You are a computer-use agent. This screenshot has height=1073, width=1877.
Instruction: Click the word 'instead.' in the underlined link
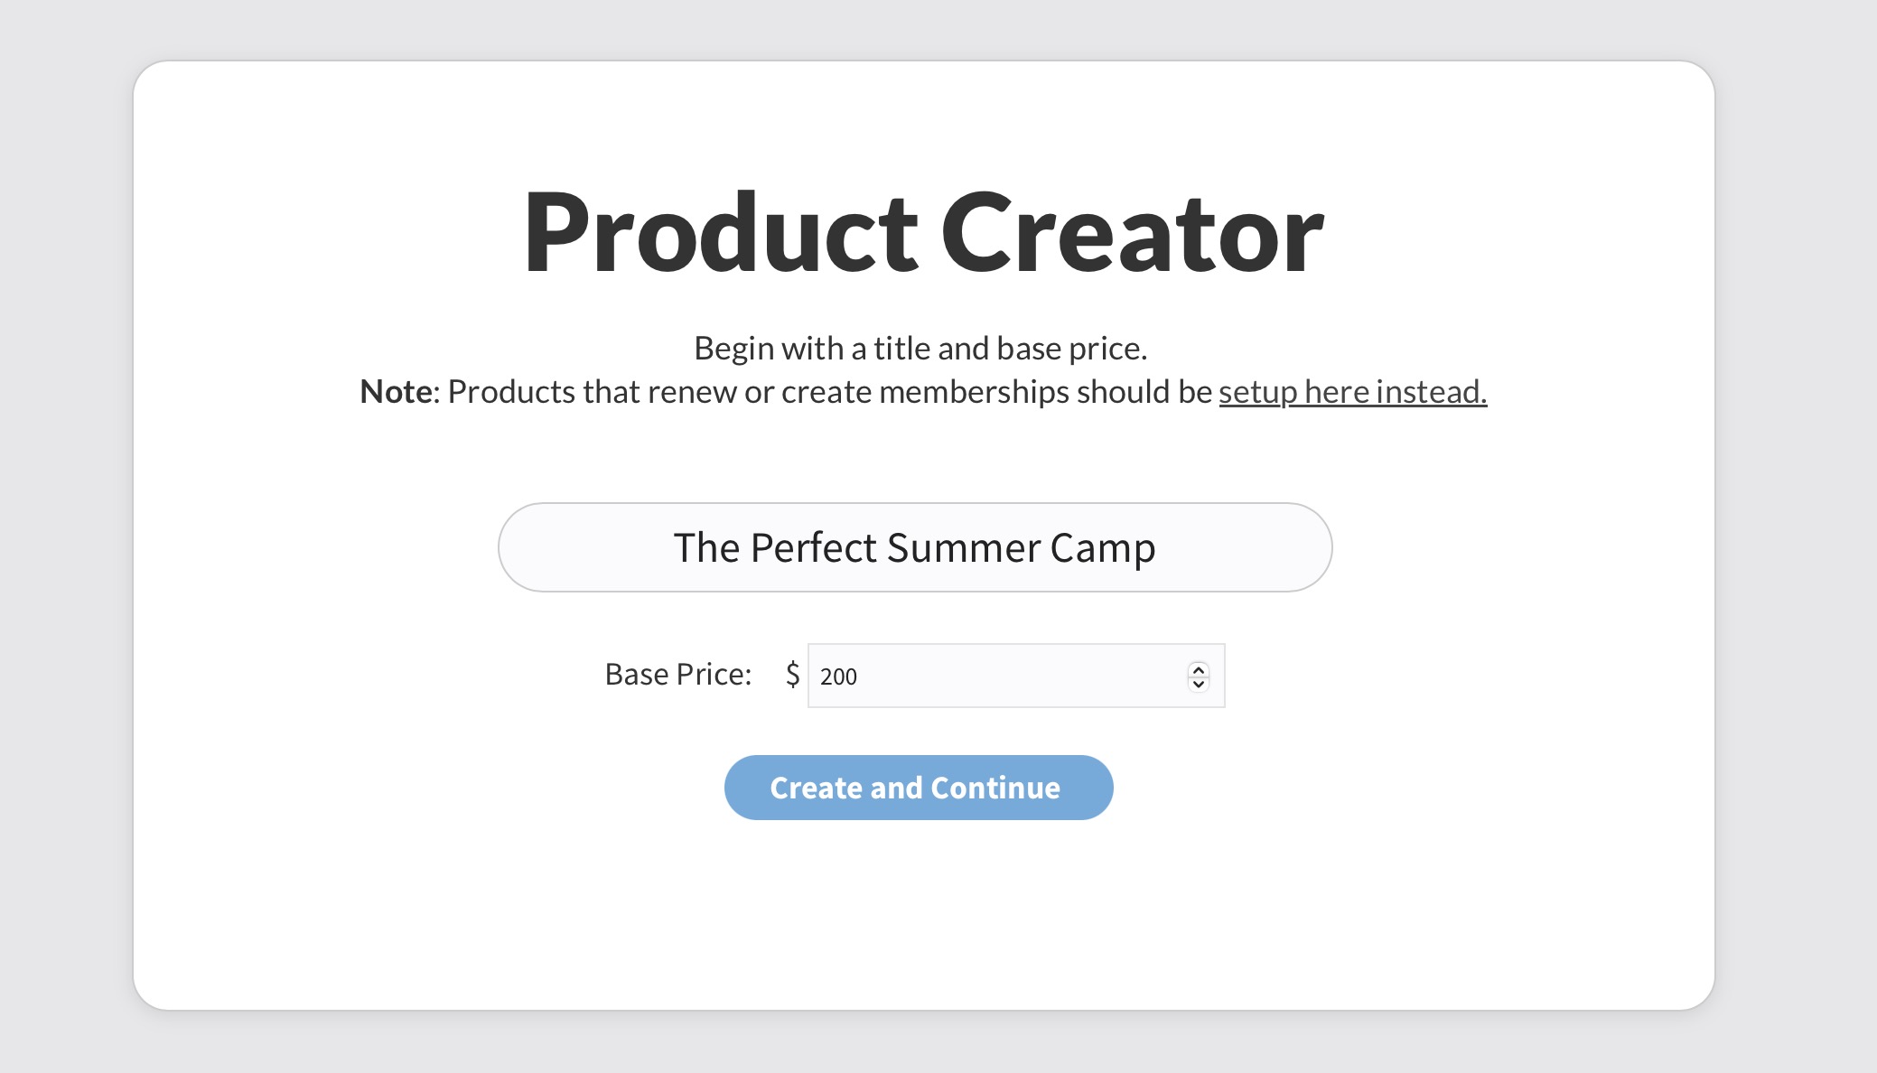click(1431, 392)
